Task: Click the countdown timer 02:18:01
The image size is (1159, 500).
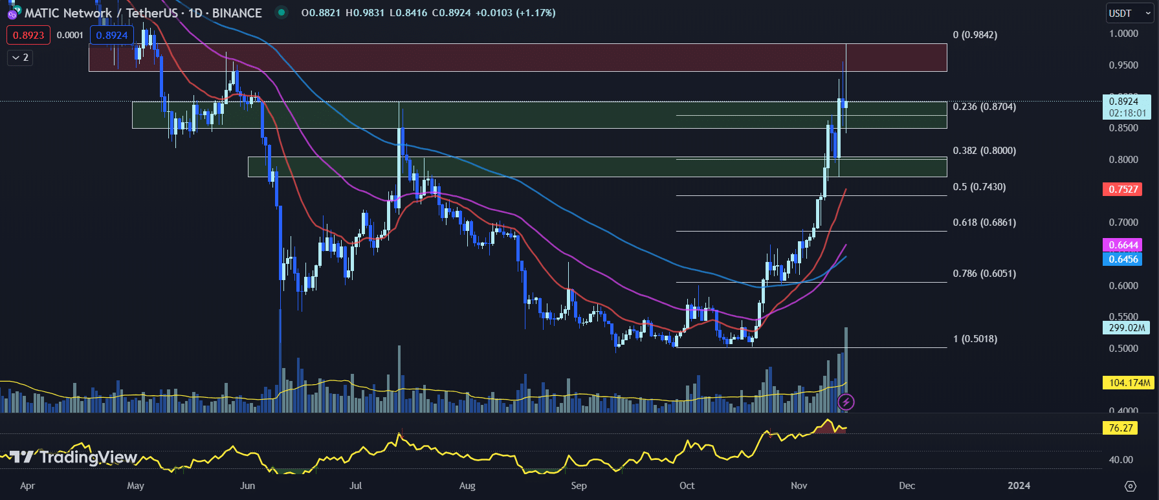Action: (x=1127, y=113)
